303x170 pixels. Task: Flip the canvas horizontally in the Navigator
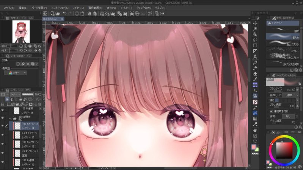point(35,51)
